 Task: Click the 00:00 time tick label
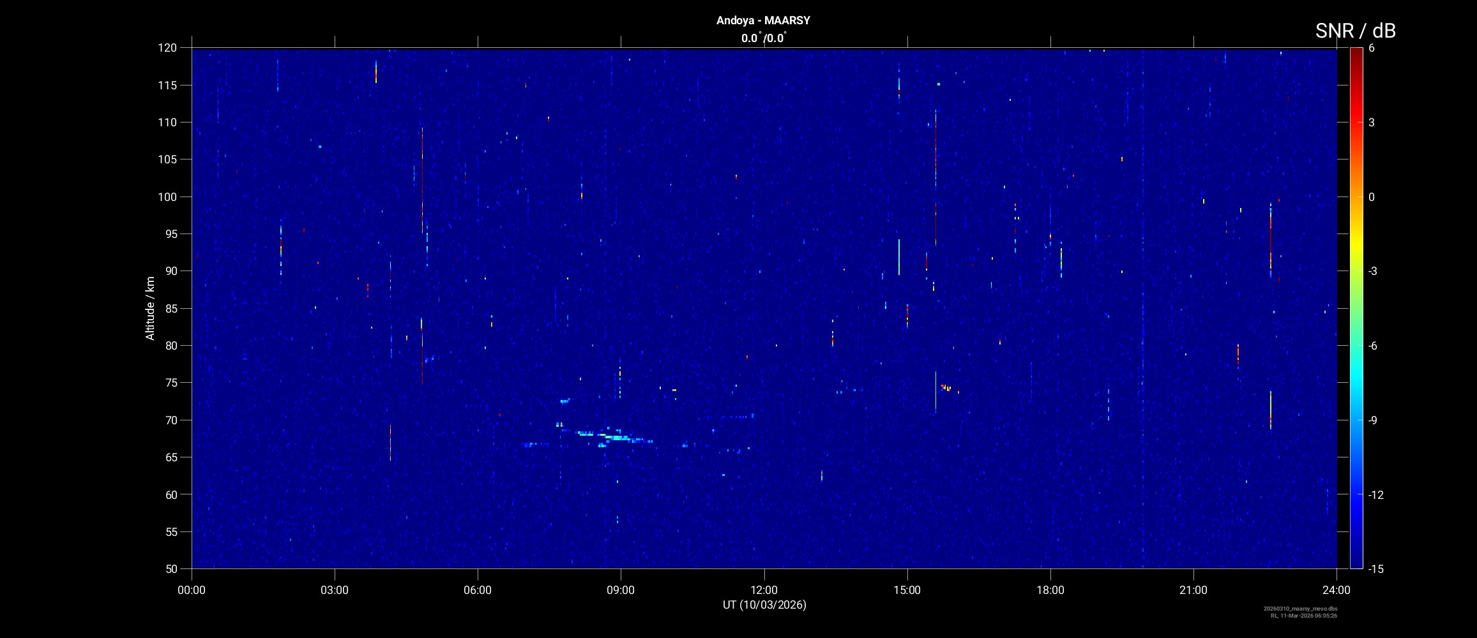click(192, 590)
